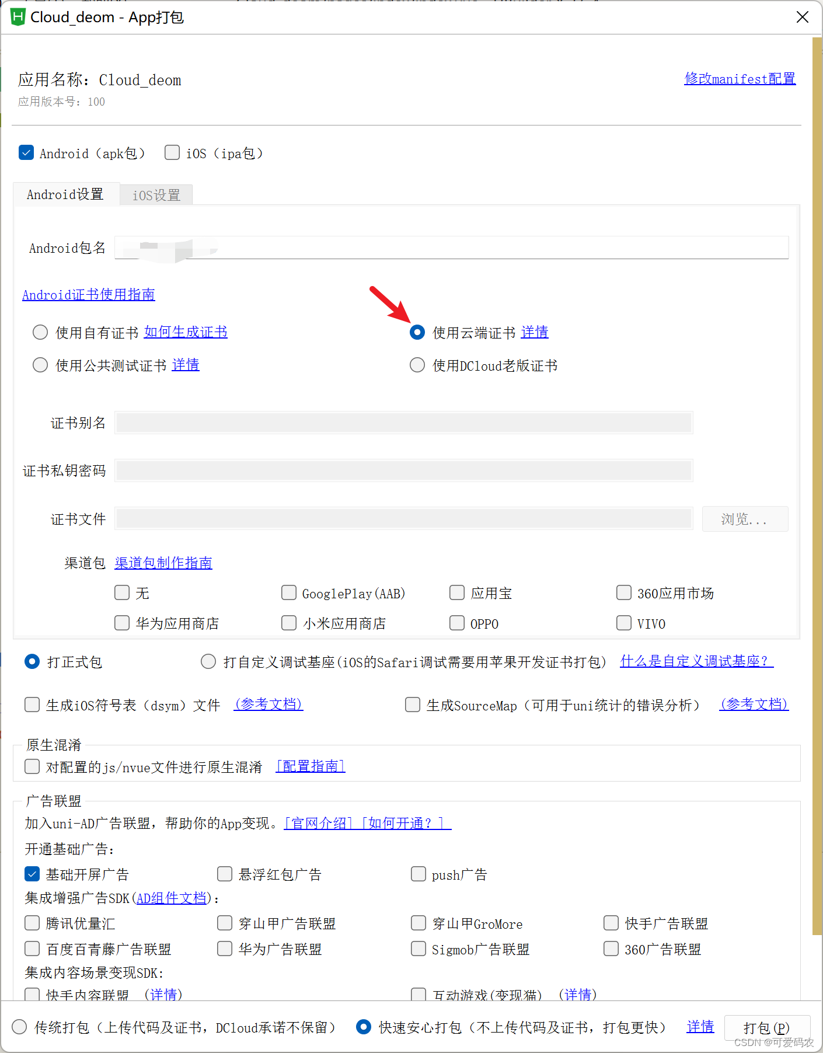Check the OPPO channel checkbox
The width and height of the screenshot is (823, 1053).
pos(457,623)
